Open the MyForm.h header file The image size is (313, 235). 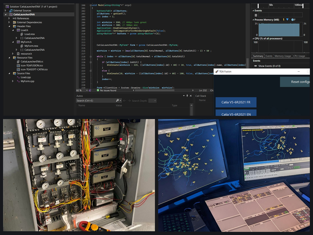(x=26, y=42)
